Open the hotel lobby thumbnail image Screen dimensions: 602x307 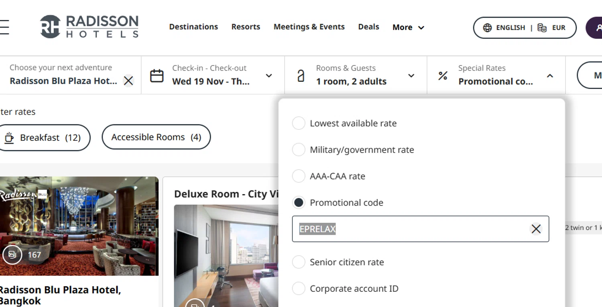[x=79, y=226]
